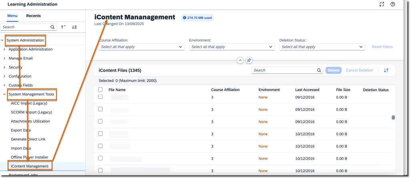Select iContent Management in the menu
Screen dimensions: 410x178
click(x=30, y=166)
